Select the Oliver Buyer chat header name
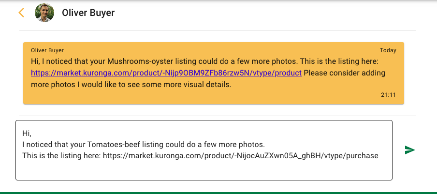 tap(88, 13)
